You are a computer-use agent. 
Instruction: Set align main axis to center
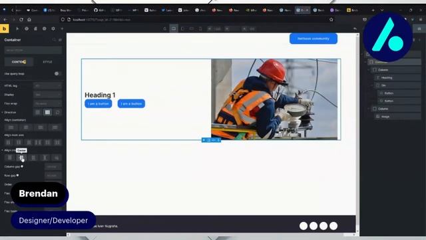coord(19,142)
